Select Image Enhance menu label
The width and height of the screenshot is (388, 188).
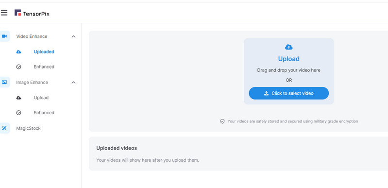pyautogui.click(x=32, y=82)
